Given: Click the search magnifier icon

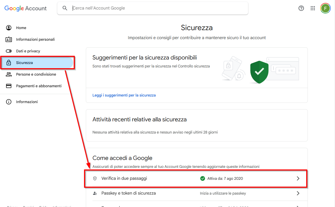Looking at the screenshot, I should tap(65, 8).
